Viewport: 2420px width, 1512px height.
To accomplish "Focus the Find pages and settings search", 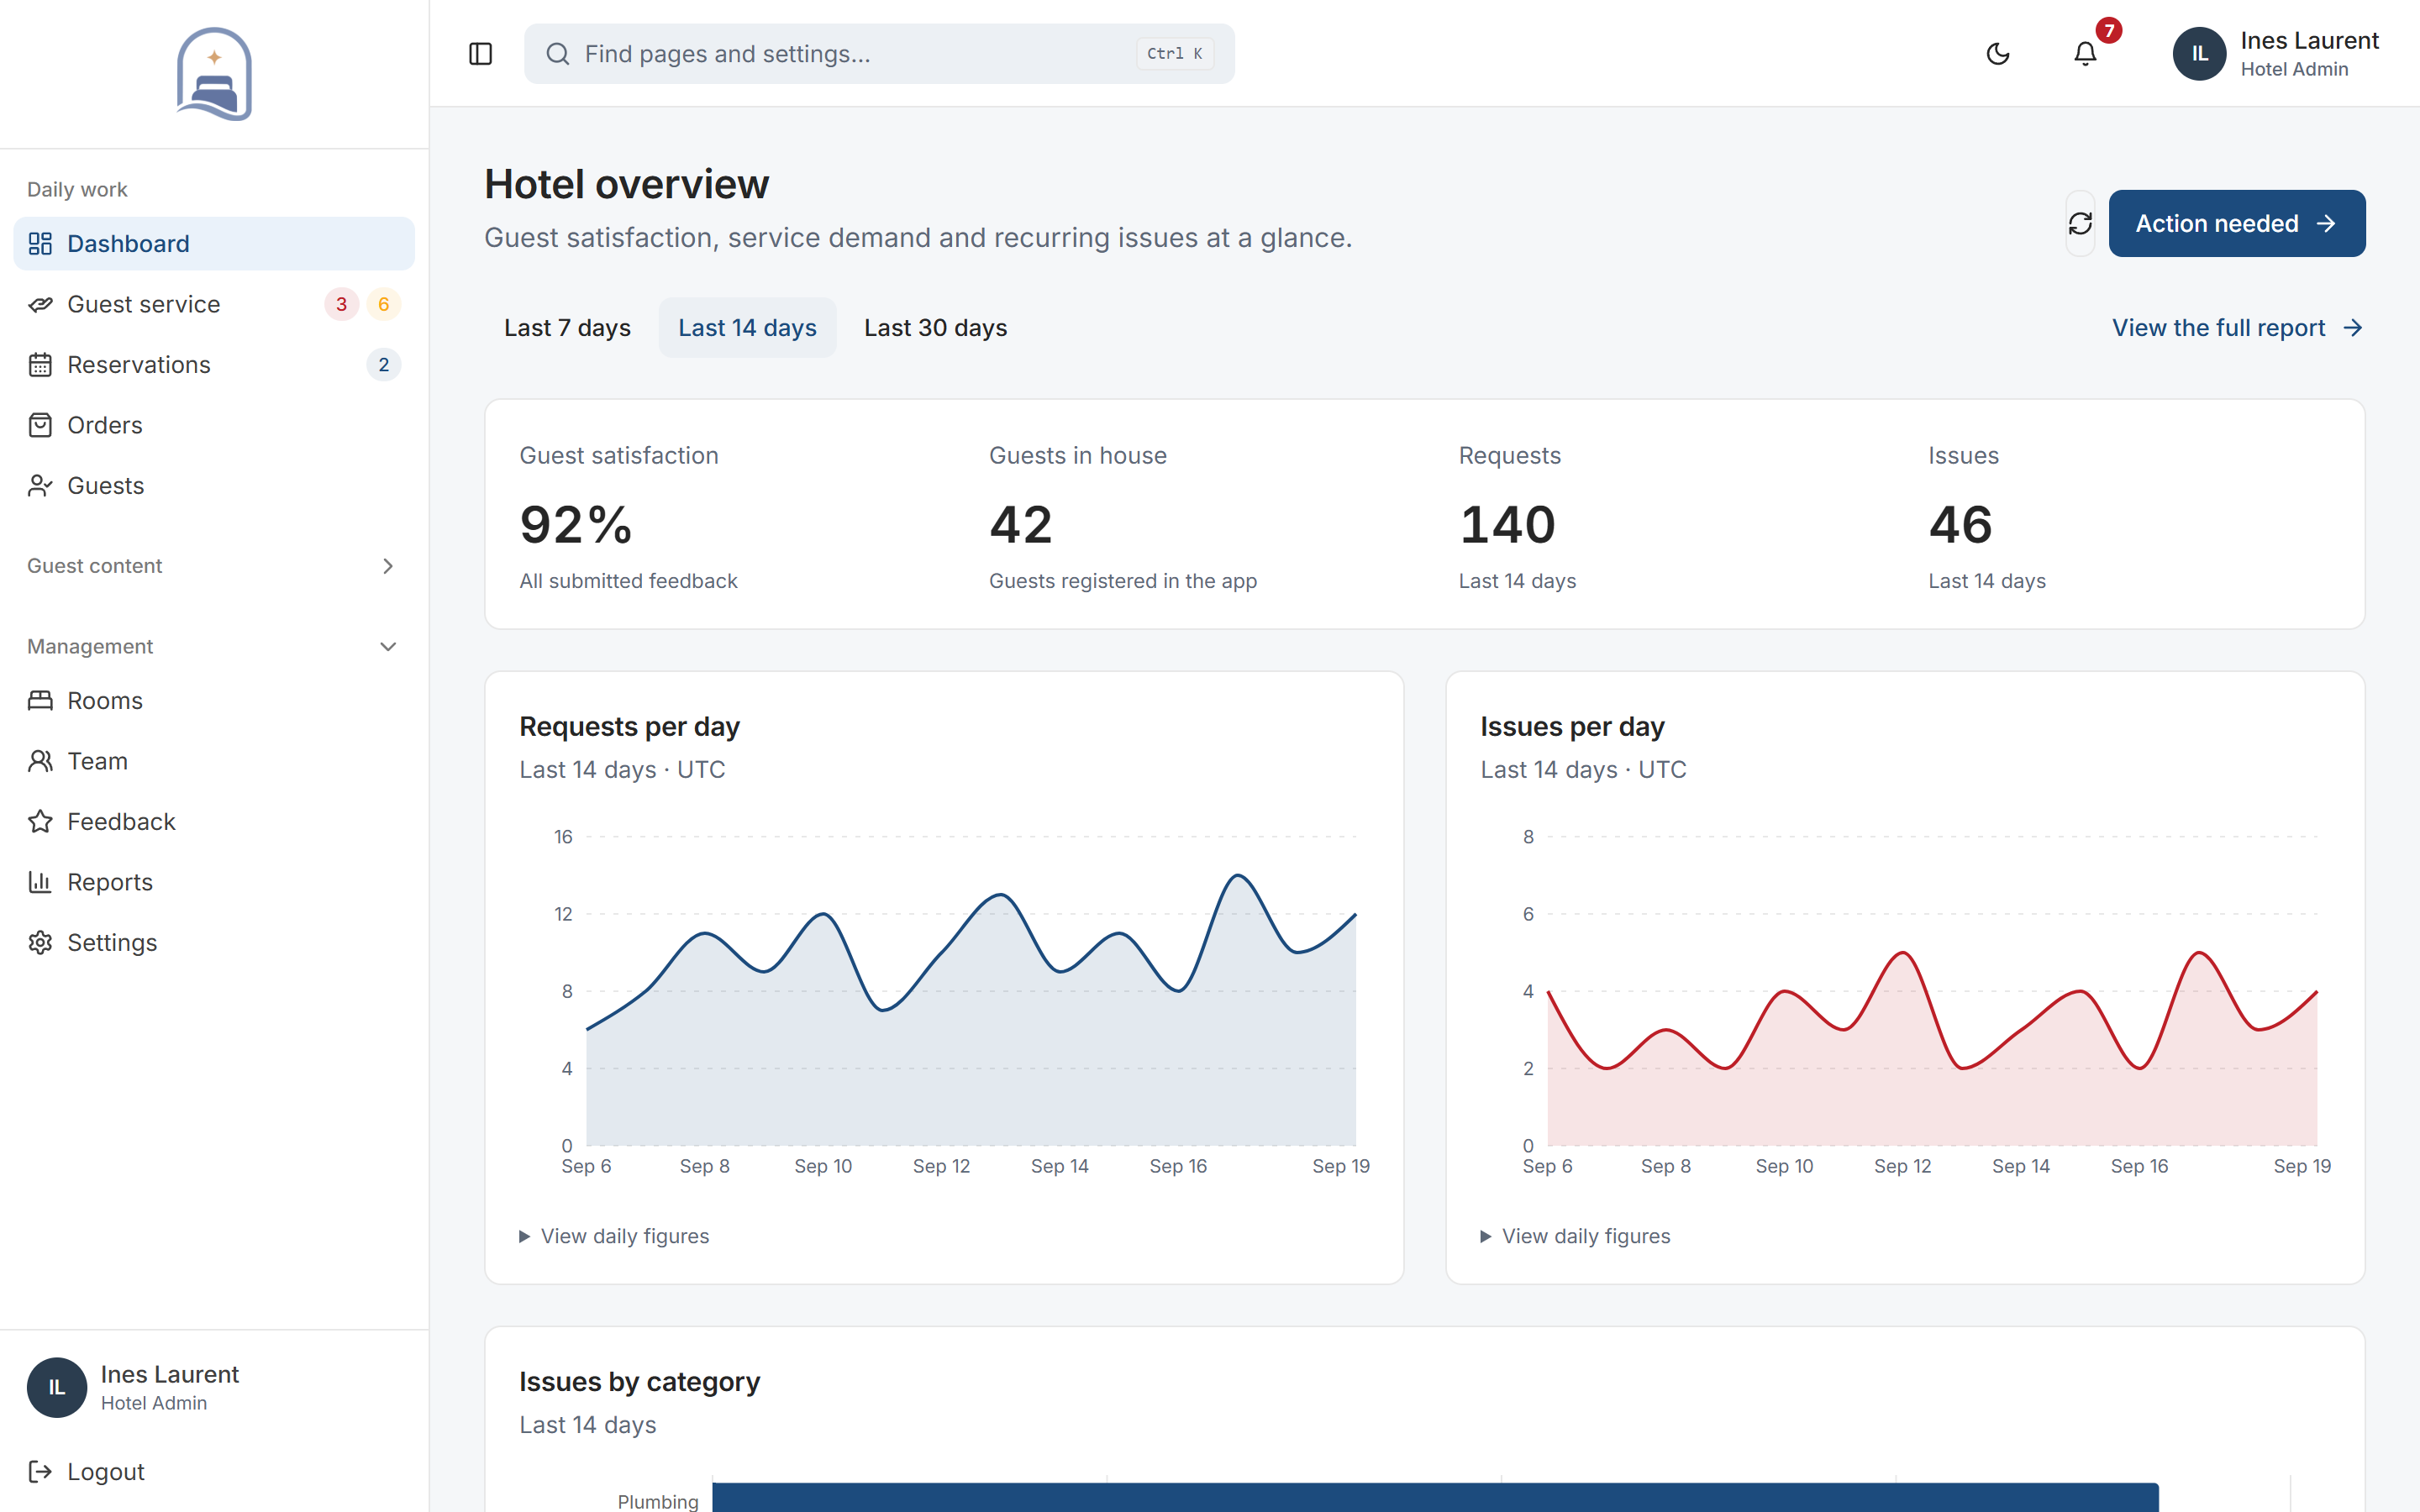I will (879, 54).
